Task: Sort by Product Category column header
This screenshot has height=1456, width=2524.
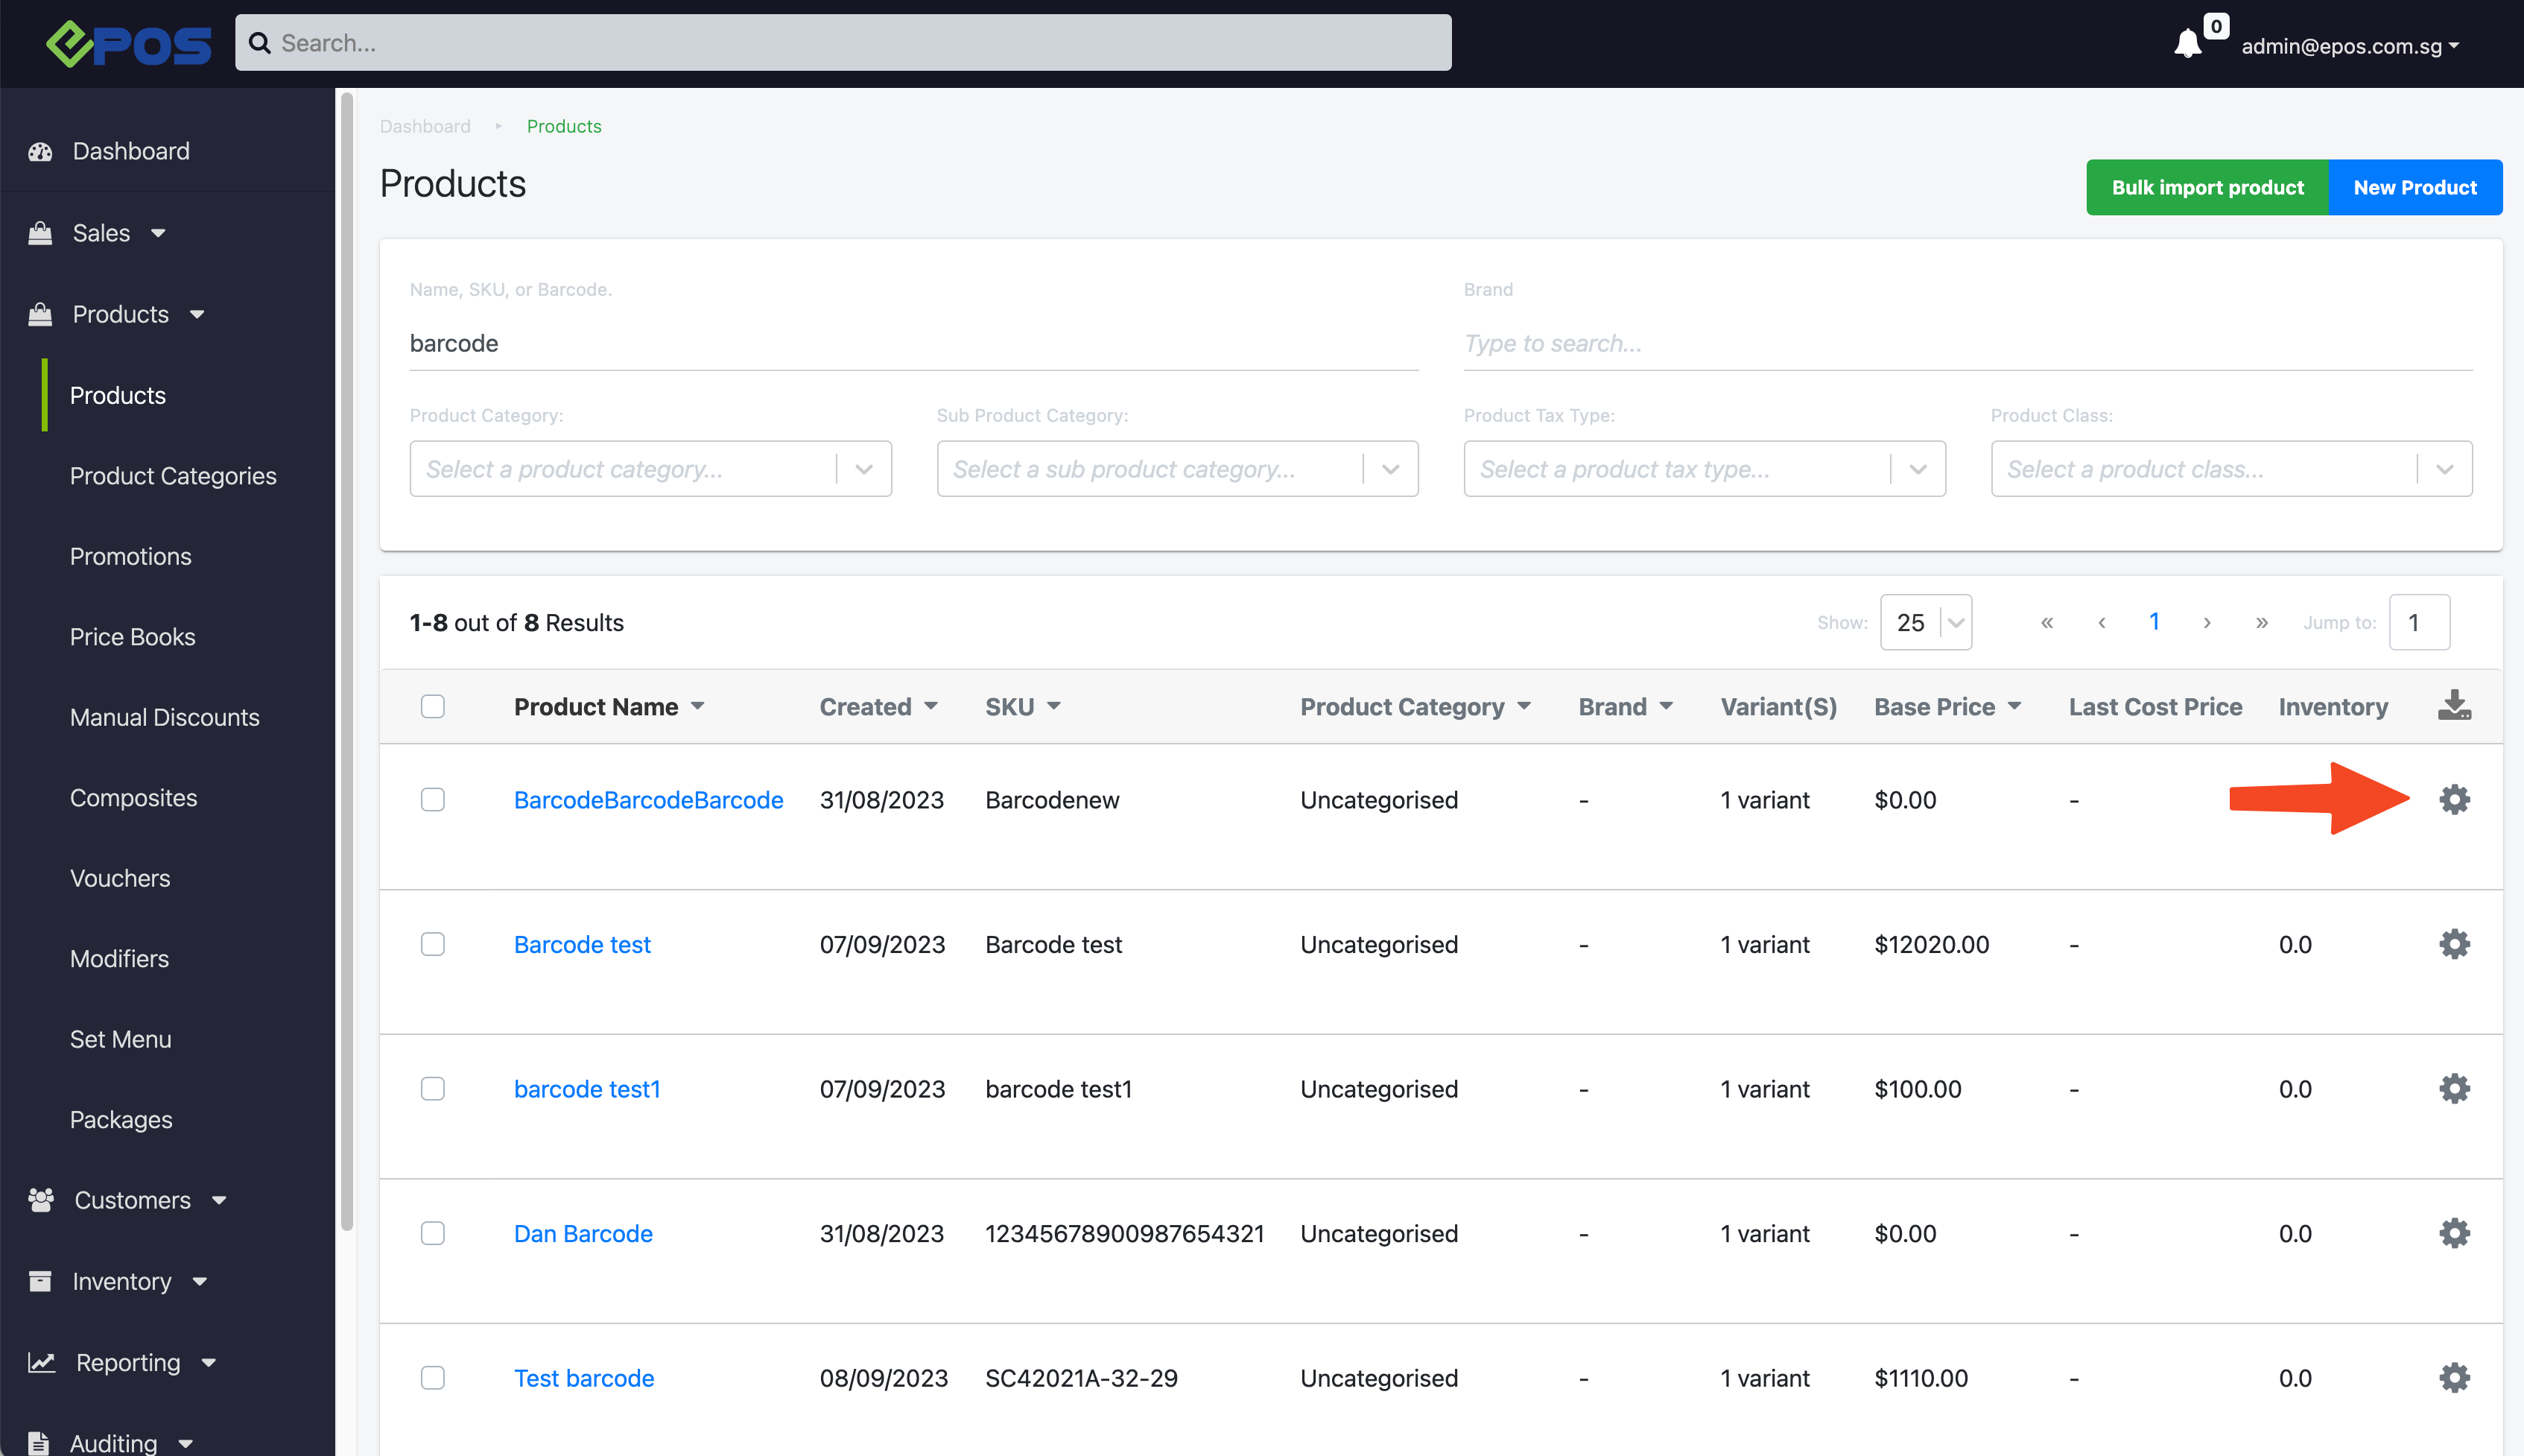Action: click(1415, 706)
